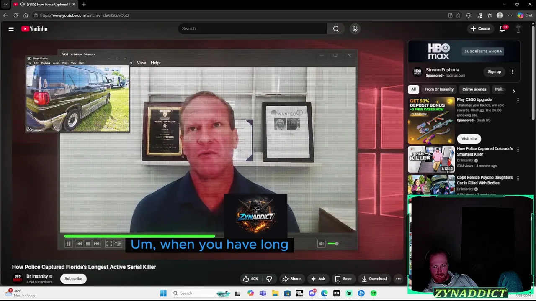Open Spotify from the taskbar
Viewport: 536px width, 301px height.
374,293
